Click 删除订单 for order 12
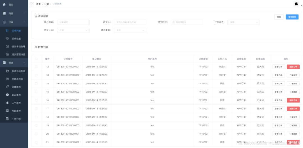 click(293, 67)
